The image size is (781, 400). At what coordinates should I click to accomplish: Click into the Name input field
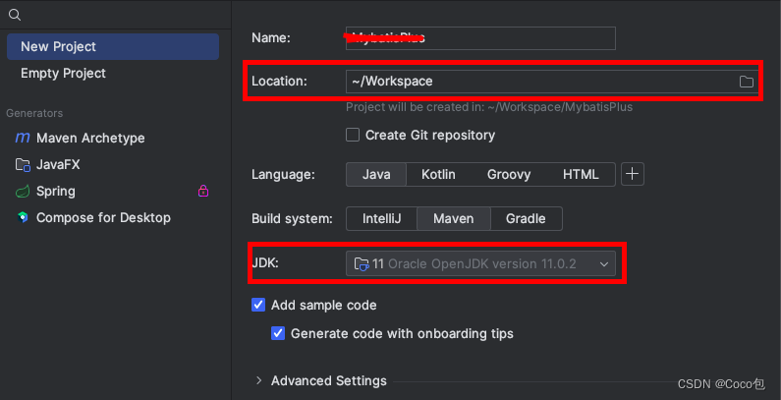480,38
